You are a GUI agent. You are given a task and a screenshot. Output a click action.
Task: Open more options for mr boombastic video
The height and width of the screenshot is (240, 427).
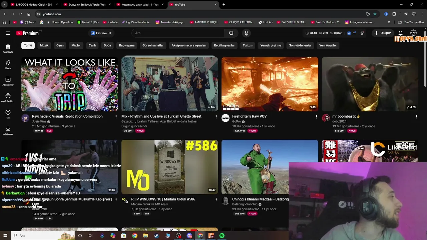coord(416,117)
